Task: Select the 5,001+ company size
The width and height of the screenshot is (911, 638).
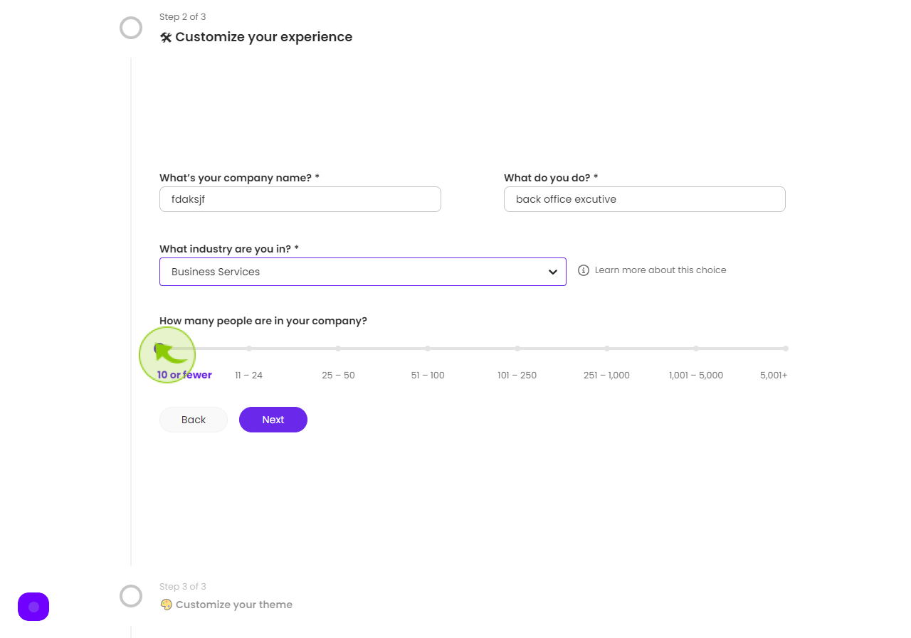Action: [x=774, y=375]
